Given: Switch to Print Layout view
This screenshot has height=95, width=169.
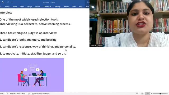Looking at the screenshot, I should pos(142,93).
